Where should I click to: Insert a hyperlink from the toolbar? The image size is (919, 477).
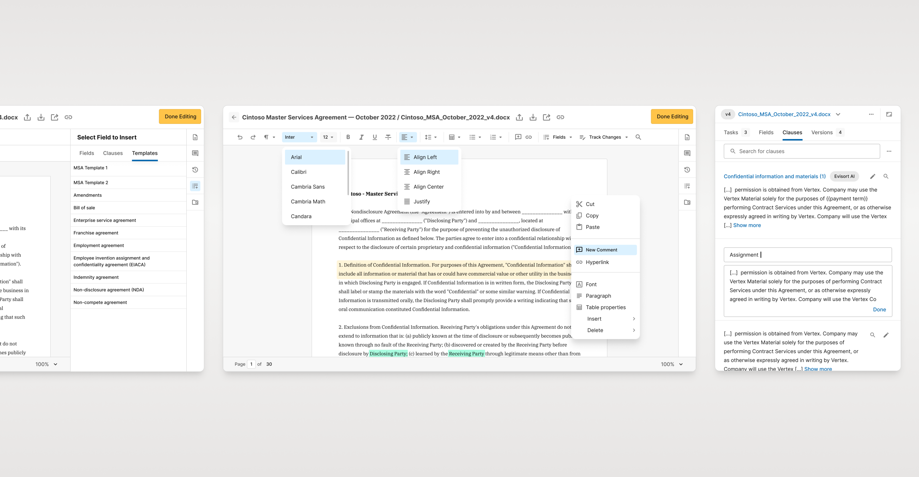point(528,137)
